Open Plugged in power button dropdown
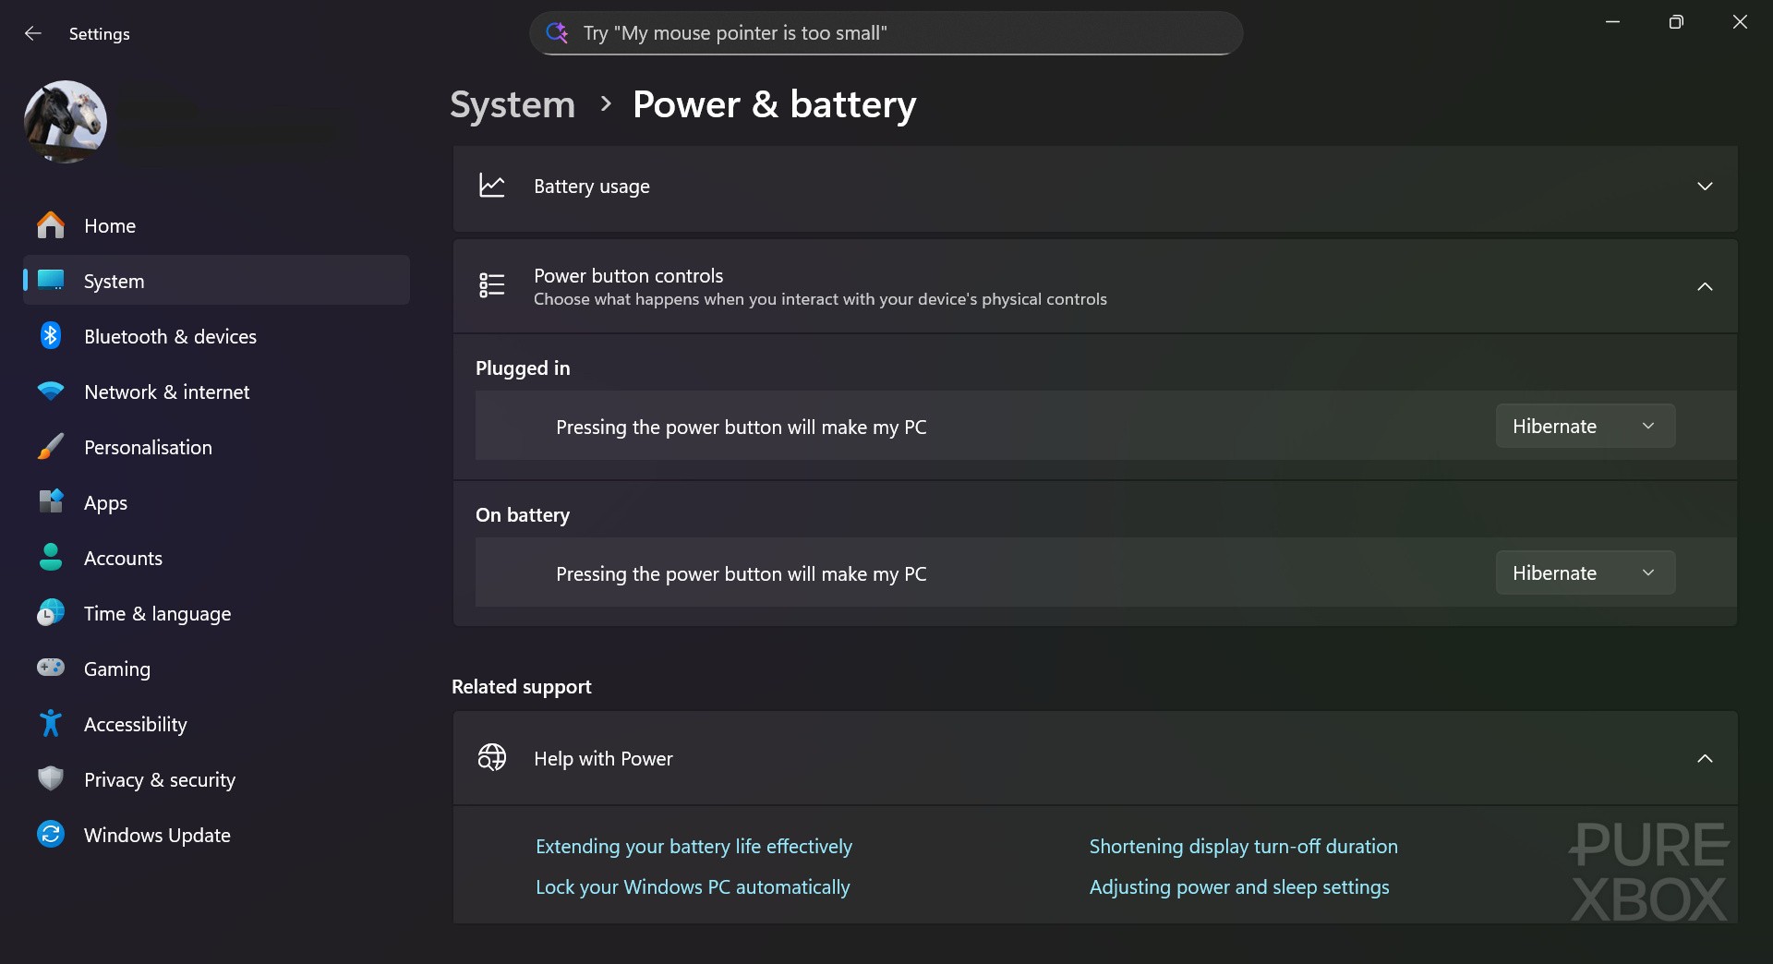The height and width of the screenshot is (964, 1773). point(1585,426)
